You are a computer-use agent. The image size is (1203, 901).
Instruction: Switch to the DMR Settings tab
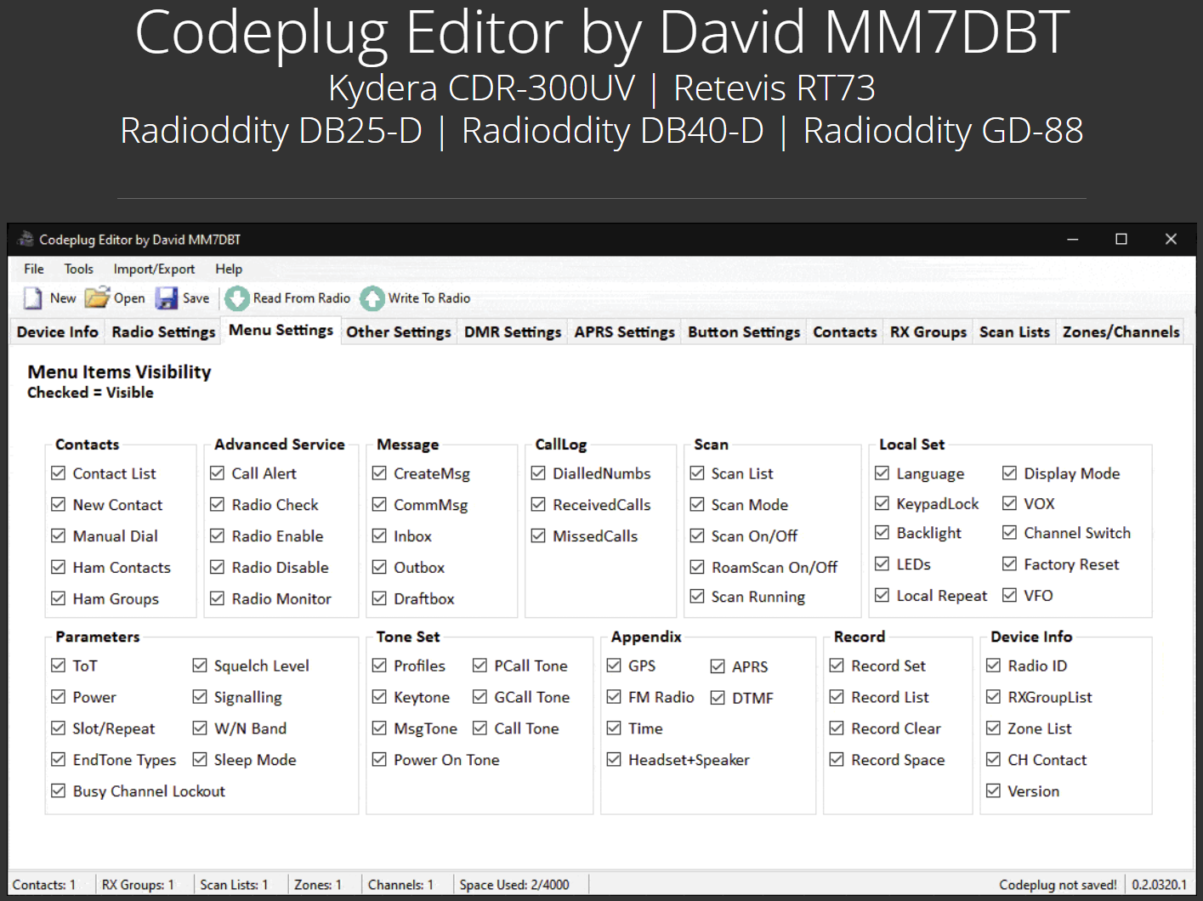pos(512,331)
